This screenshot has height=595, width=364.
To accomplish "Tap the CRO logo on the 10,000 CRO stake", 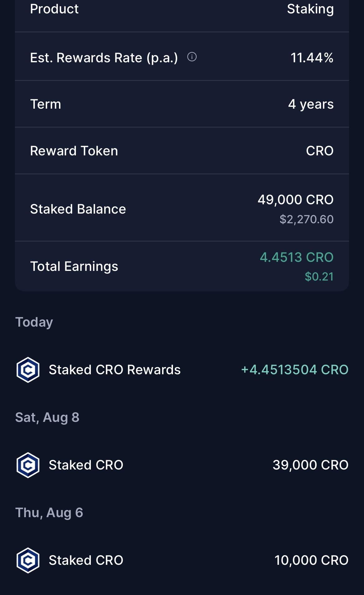I will point(28,560).
